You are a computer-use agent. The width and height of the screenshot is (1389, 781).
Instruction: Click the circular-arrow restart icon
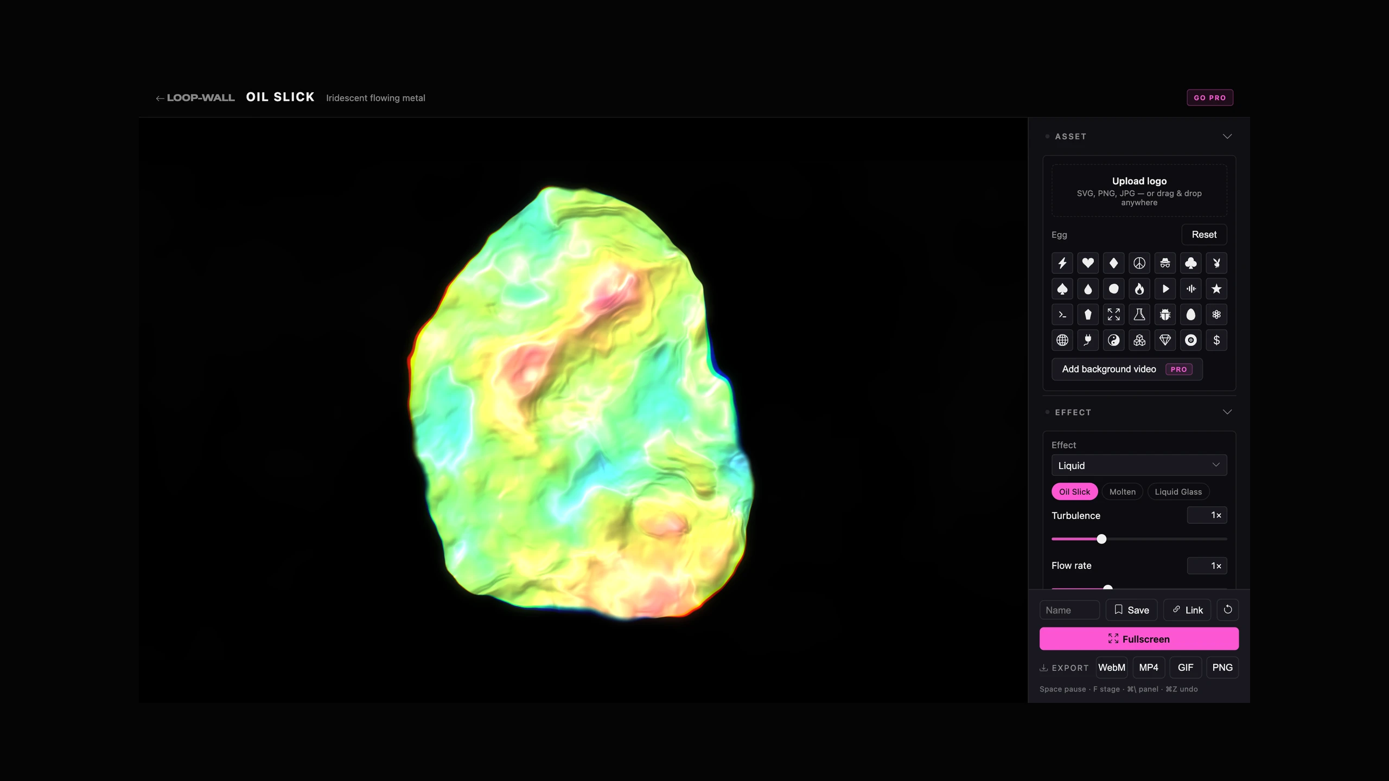(1228, 610)
